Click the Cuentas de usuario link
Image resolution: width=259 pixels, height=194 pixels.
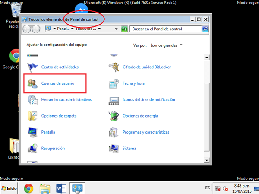58,83
